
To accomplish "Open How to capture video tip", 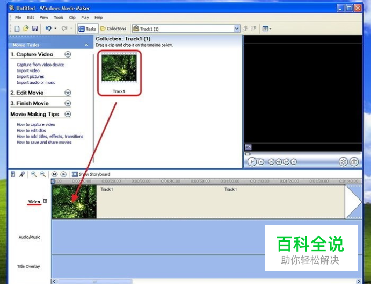I will (x=36, y=124).
